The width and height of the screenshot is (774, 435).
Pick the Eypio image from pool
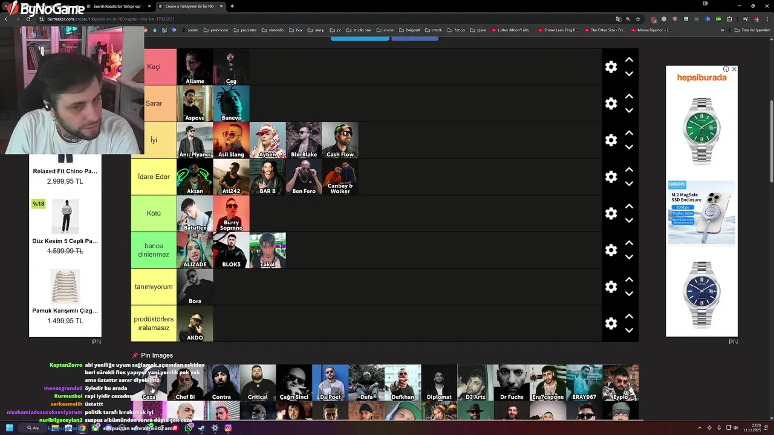(x=620, y=382)
